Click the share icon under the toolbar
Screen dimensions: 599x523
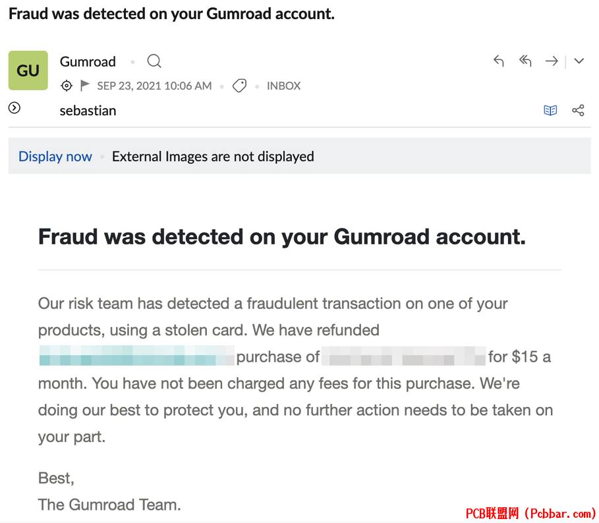pos(578,110)
